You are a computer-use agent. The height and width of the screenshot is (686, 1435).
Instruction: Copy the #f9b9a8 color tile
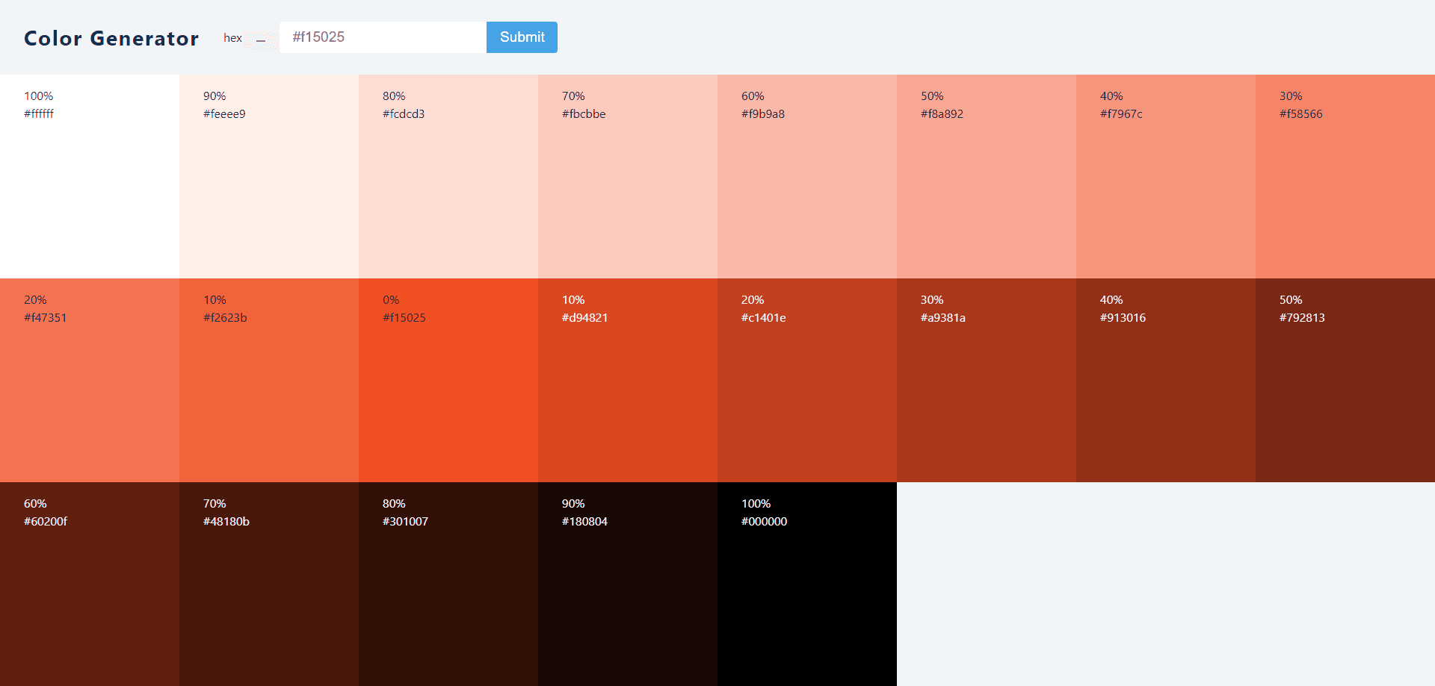(807, 176)
